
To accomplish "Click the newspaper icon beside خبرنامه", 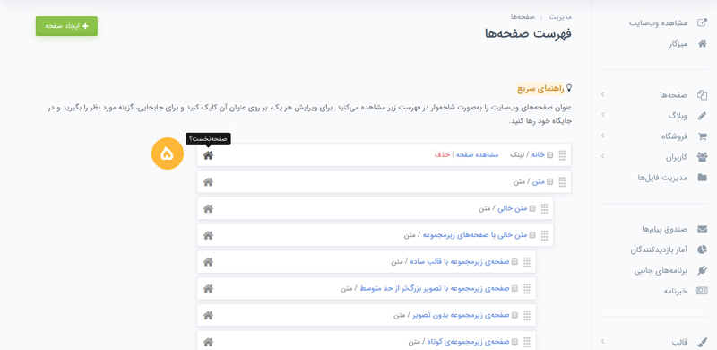I will [702, 291].
